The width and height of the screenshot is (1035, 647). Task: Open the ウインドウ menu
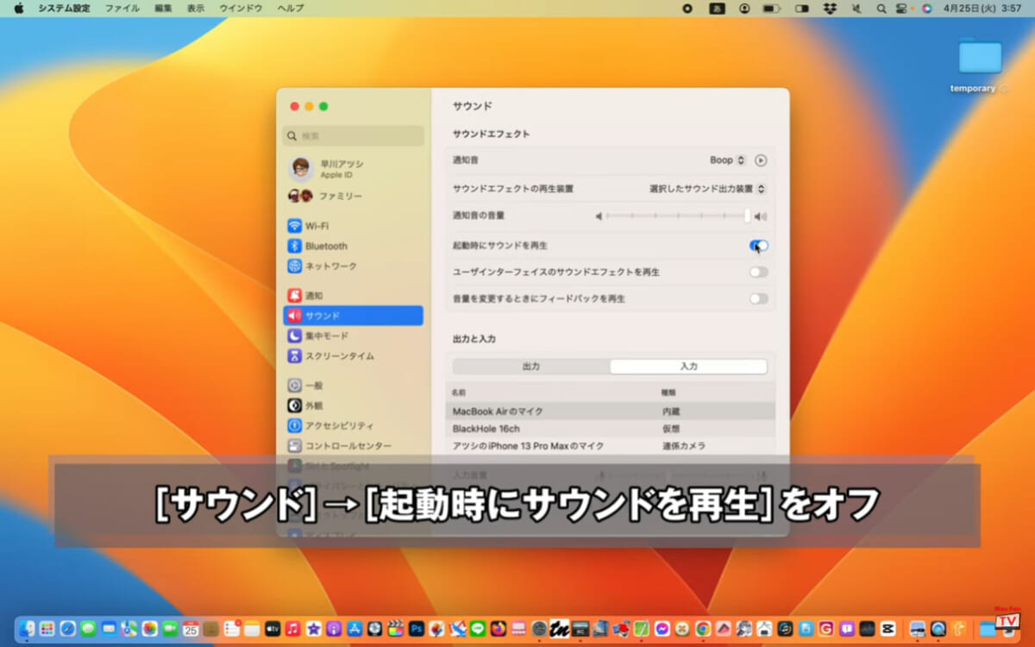pyautogui.click(x=241, y=9)
